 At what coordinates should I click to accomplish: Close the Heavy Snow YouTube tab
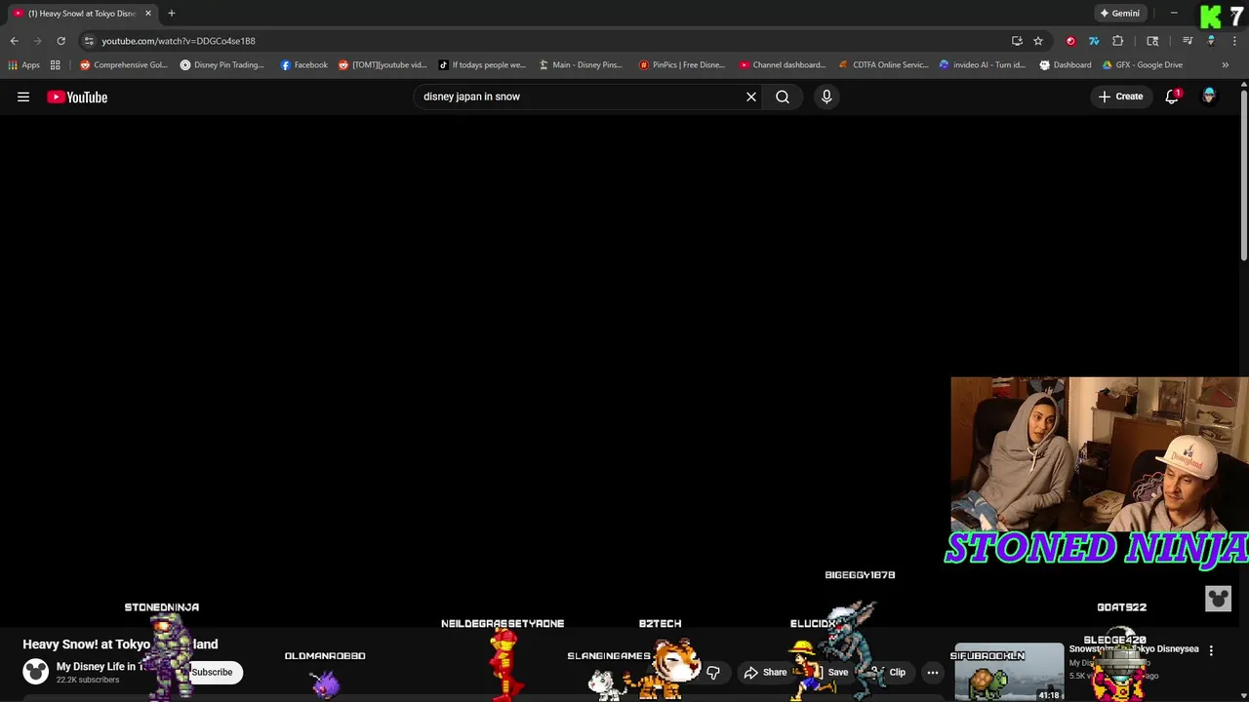148,13
